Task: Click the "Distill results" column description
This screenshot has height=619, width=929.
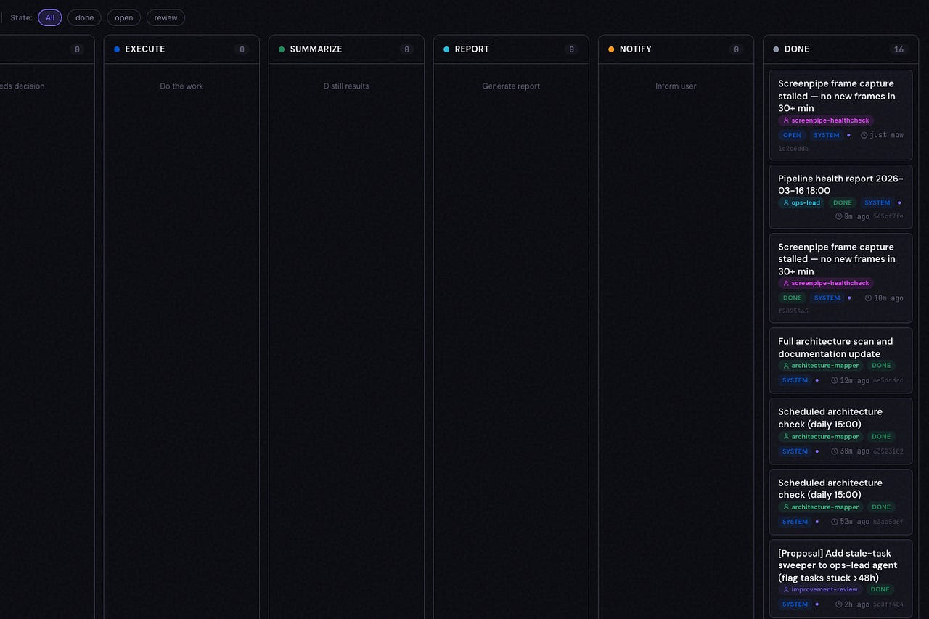Action: 346,86
